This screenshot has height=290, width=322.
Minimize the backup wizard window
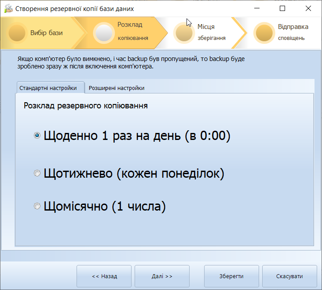tap(257, 8)
